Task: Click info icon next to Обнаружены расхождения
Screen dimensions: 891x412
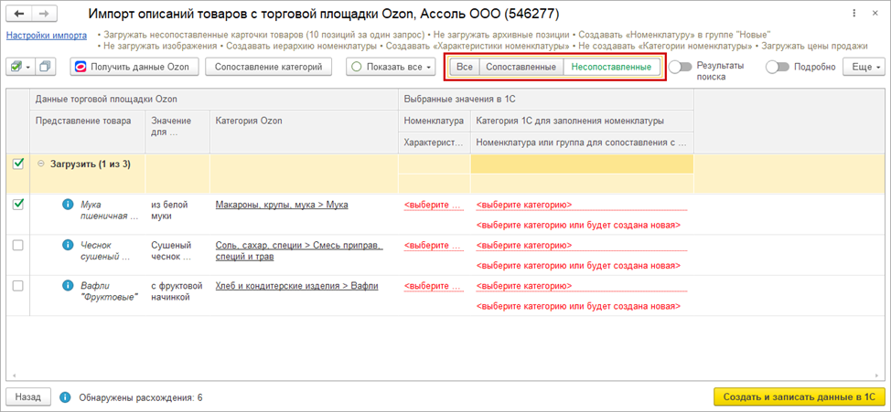Action: coord(65,397)
